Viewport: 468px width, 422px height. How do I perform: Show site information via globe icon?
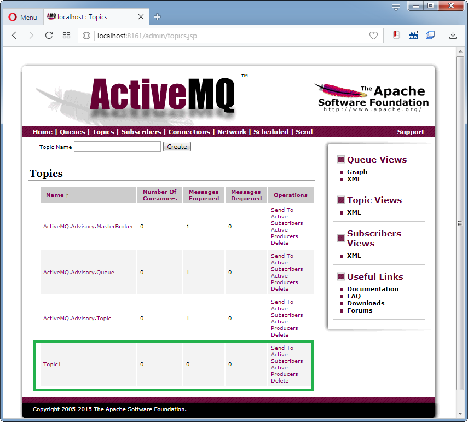pos(86,36)
